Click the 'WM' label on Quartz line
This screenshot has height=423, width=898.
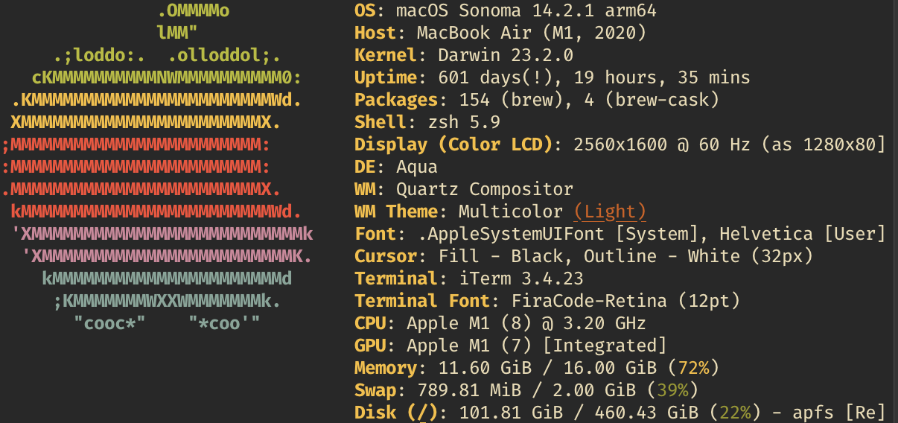365,190
